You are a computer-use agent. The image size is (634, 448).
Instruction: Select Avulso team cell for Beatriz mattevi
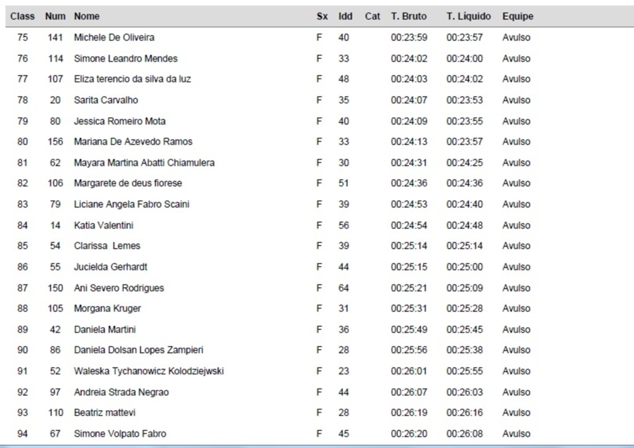pyautogui.click(x=516, y=413)
